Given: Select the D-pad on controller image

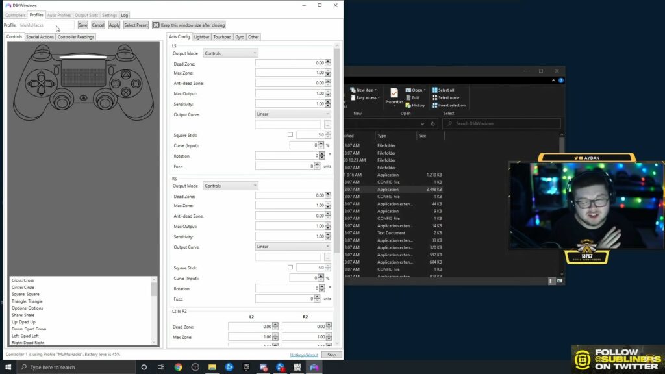Looking at the screenshot, I should coord(41,84).
